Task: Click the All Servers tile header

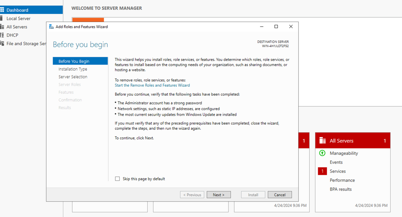Action: click(x=353, y=140)
